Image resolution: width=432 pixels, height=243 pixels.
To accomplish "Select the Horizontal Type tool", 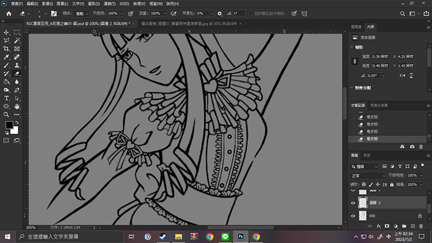I will [6, 98].
